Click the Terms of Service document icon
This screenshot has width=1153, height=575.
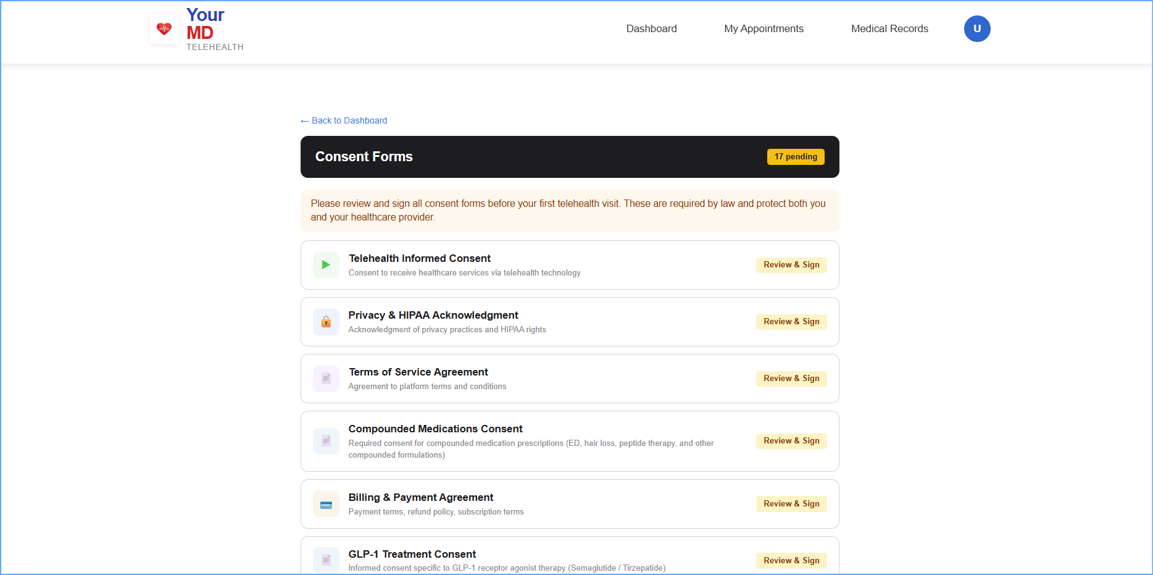326,379
